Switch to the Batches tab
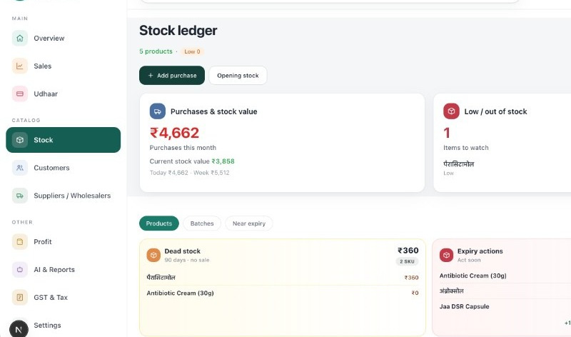The width and height of the screenshot is (571, 337). 202,223
